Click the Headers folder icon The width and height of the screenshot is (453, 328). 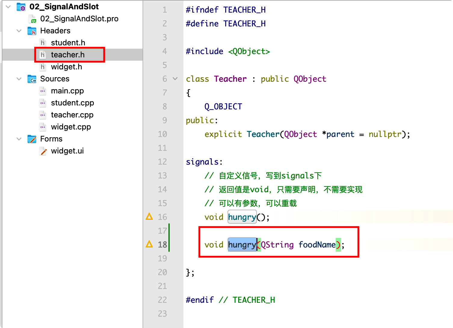(x=32, y=31)
